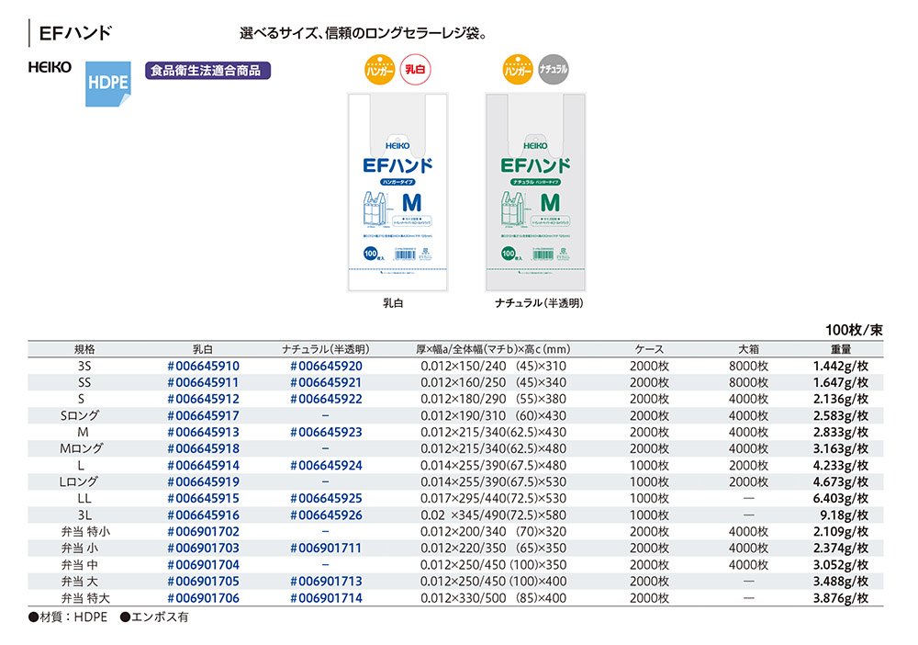The height and width of the screenshot is (645, 918).
Task: Click the 厚×幅a/全体幅 dimension column header
Action: [x=493, y=349]
